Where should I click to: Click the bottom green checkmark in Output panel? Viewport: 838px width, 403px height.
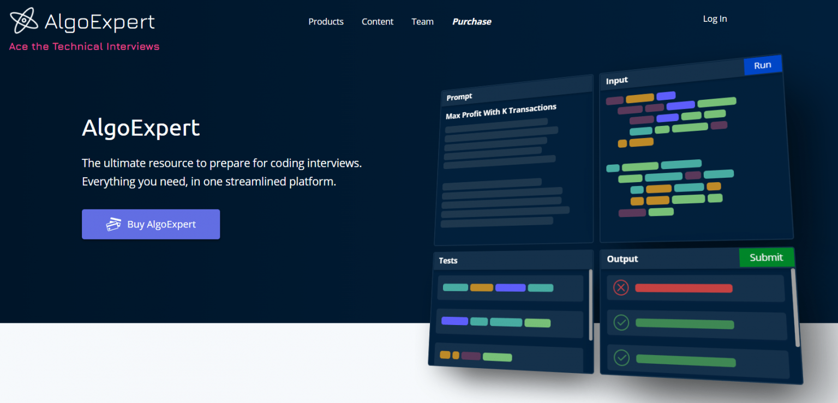622,358
